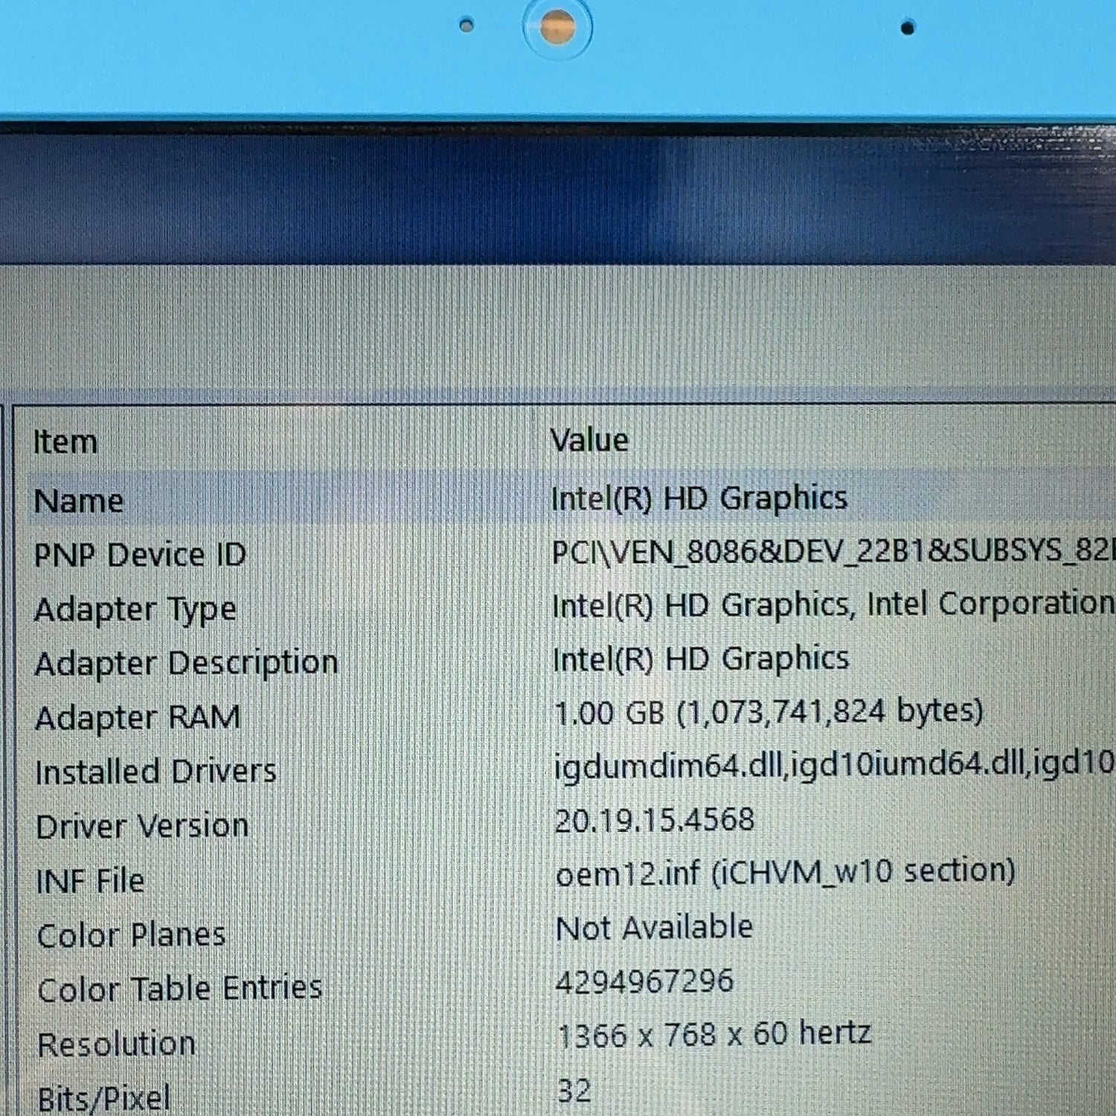Click the 'oem12.inf (iCHVM_w10 section)' value

(x=786, y=872)
